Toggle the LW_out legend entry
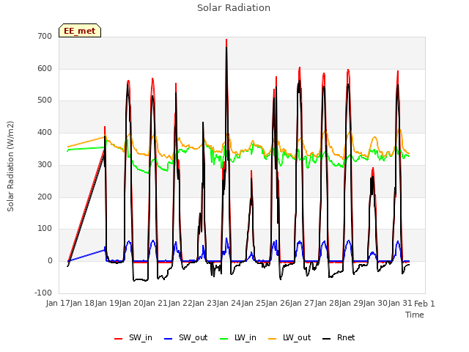This screenshot has height=352, width=469. click(289, 337)
